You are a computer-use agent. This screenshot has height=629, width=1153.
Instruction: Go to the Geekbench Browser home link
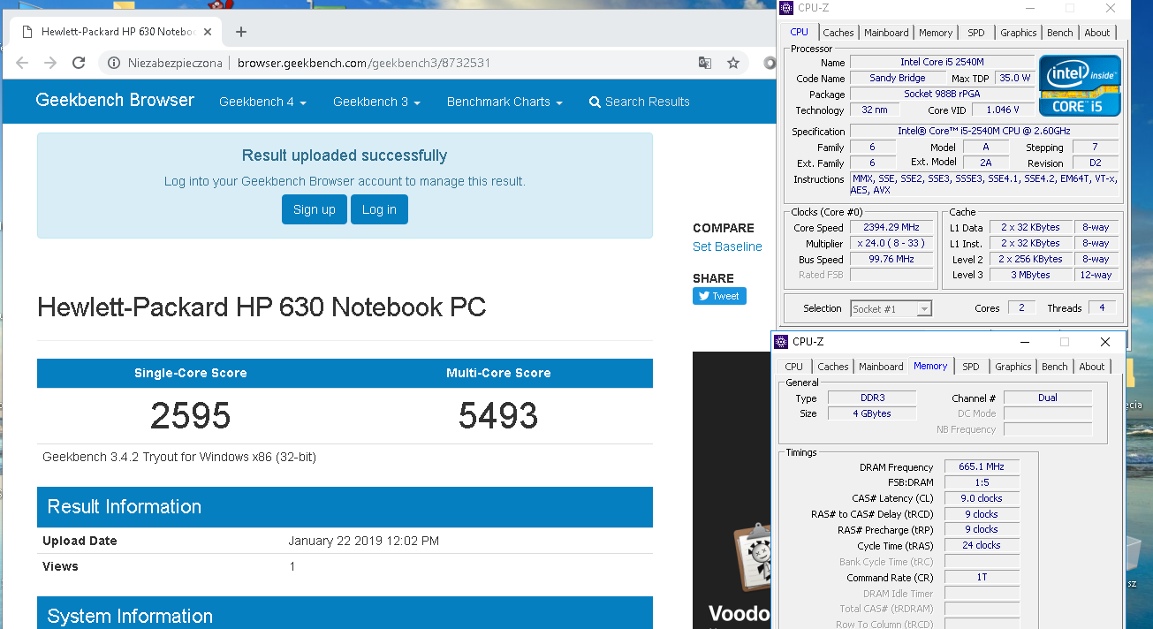[115, 101]
